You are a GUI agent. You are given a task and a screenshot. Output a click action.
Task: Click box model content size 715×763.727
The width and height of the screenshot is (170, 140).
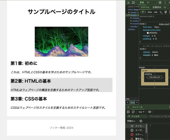coord(154,77)
